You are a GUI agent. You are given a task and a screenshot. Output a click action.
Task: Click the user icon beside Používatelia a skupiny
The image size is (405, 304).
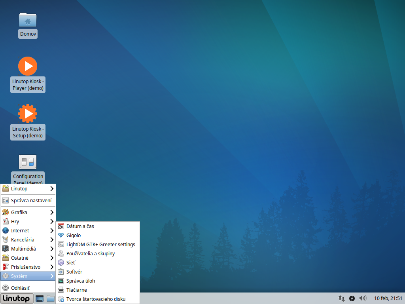point(61,254)
